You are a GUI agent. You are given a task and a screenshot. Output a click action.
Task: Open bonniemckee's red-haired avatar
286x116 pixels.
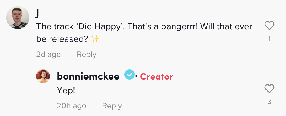[x=43, y=76]
